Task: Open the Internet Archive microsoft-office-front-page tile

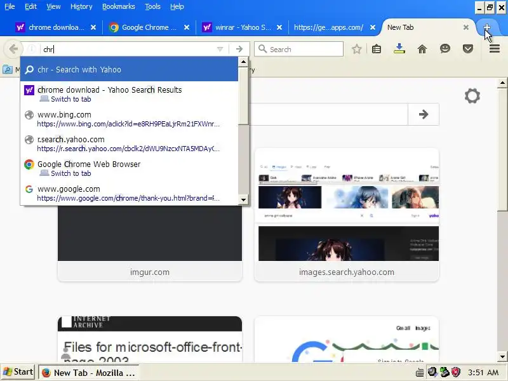Action: 150,339
